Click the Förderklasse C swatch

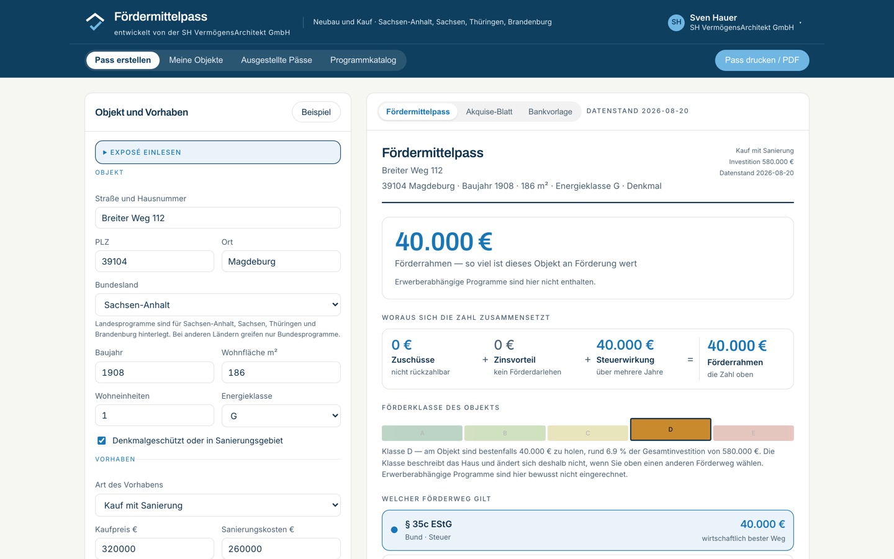[588, 433]
